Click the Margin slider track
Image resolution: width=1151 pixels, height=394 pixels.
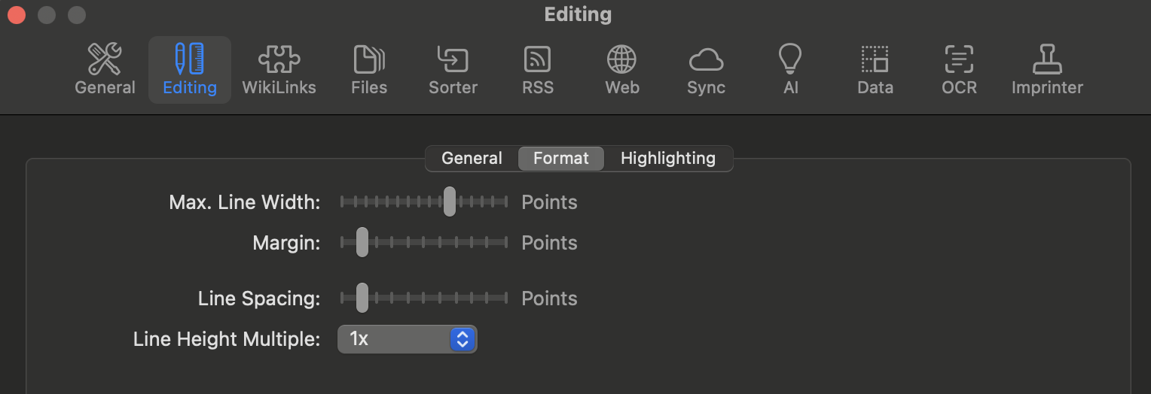(424, 242)
